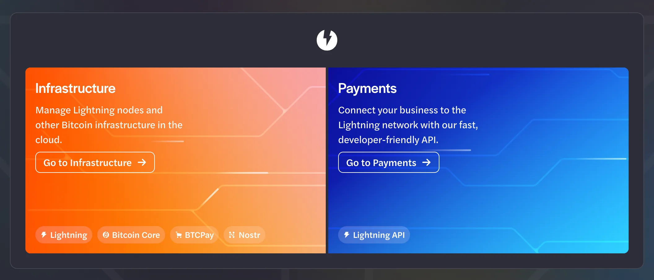This screenshot has height=280, width=654.
Task: Select the Lightning tag chip
Action: click(64, 235)
